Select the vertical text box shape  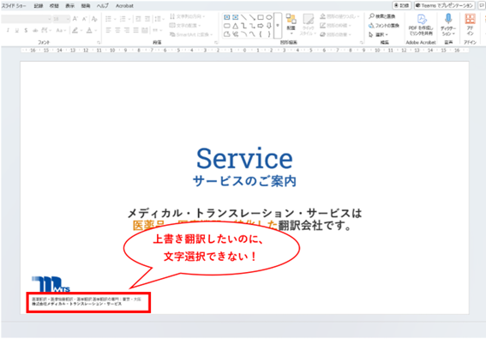tap(236, 17)
